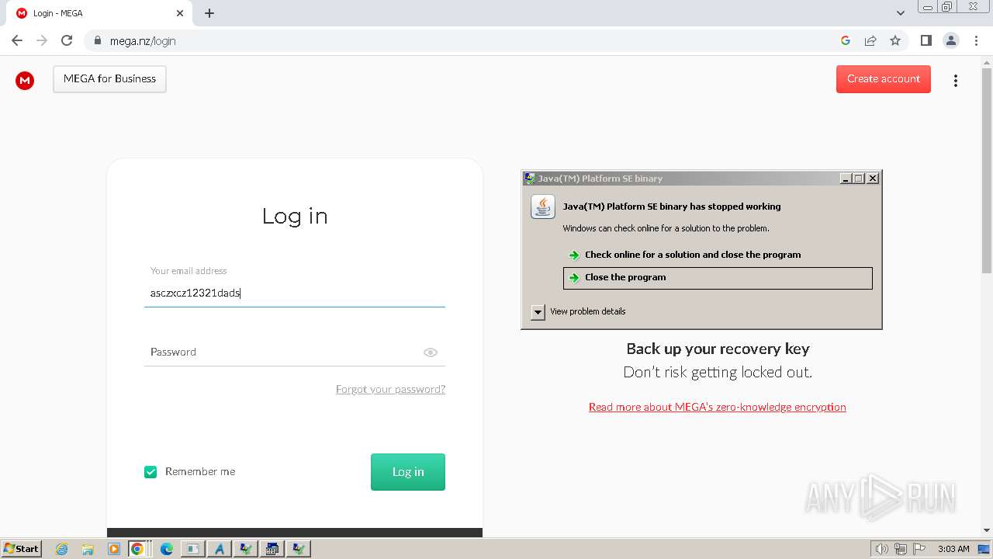Open the Chrome tab search chevron
993x559 pixels.
click(901, 13)
